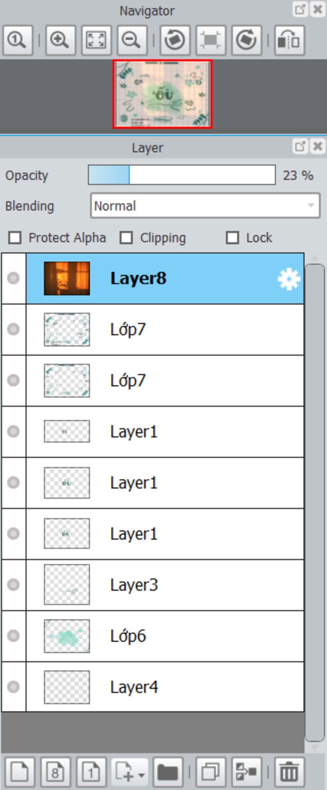This screenshot has width=327, height=790.
Task: Flip the canvas view horizontally
Action: tap(289, 41)
